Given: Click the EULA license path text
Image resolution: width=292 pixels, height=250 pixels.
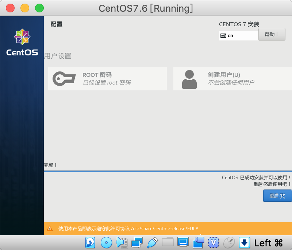Looking at the screenshot, I should (x=165, y=228).
